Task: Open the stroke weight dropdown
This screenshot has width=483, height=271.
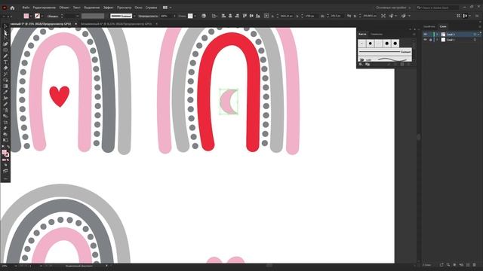Action: coord(77,16)
